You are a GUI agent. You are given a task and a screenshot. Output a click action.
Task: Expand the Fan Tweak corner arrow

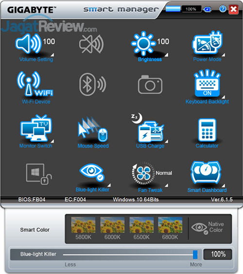point(167,185)
